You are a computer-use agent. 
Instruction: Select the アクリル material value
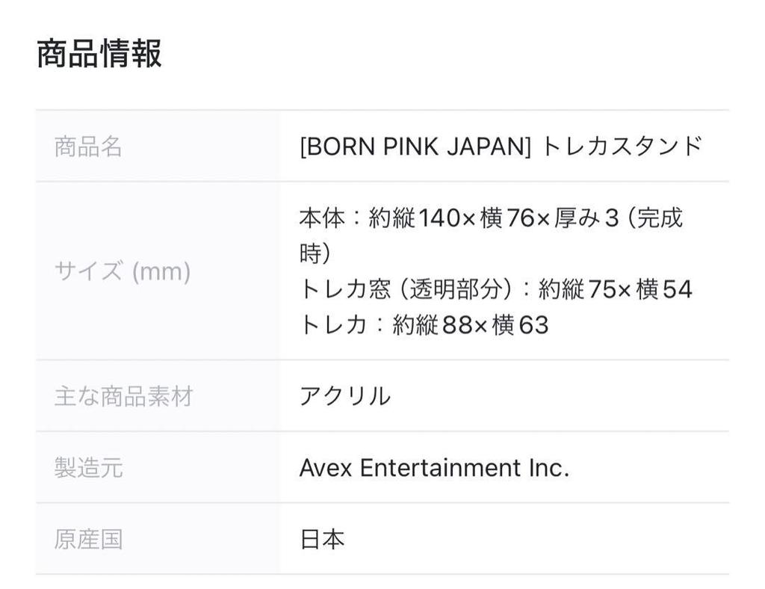[344, 396]
